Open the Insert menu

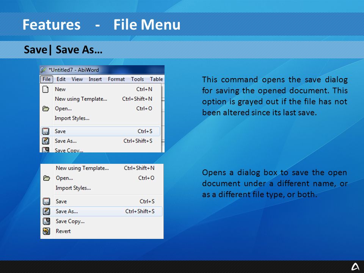click(95, 79)
